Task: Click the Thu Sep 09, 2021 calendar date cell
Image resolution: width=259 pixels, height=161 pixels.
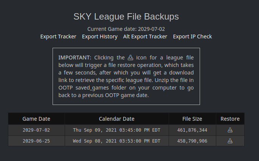Action: click(116, 130)
